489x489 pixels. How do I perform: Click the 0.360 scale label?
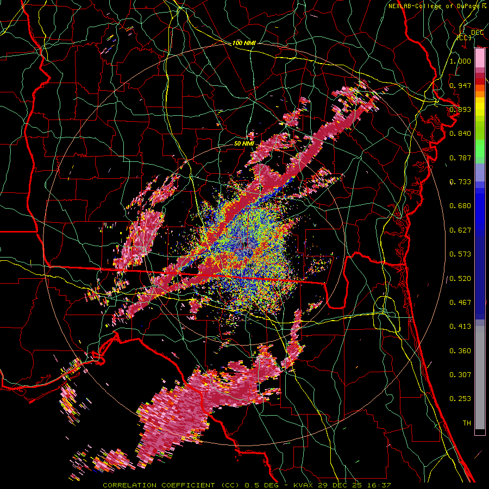tap(460, 351)
